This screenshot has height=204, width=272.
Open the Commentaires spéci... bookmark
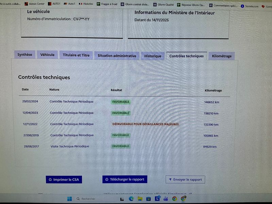click(224, 5)
